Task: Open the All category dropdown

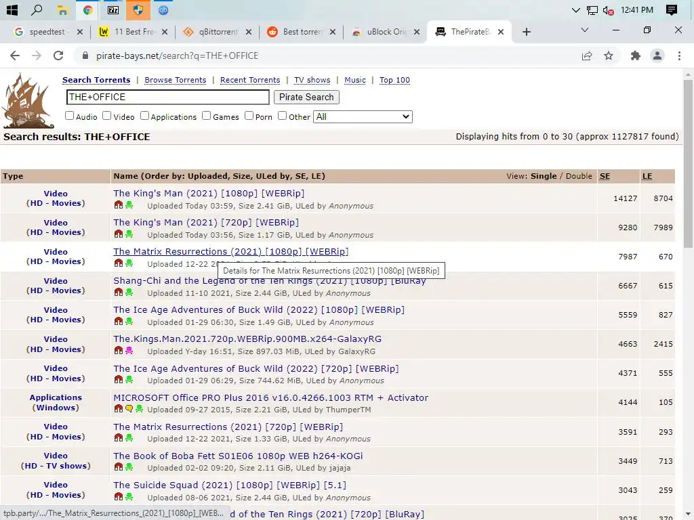Action: [363, 116]
